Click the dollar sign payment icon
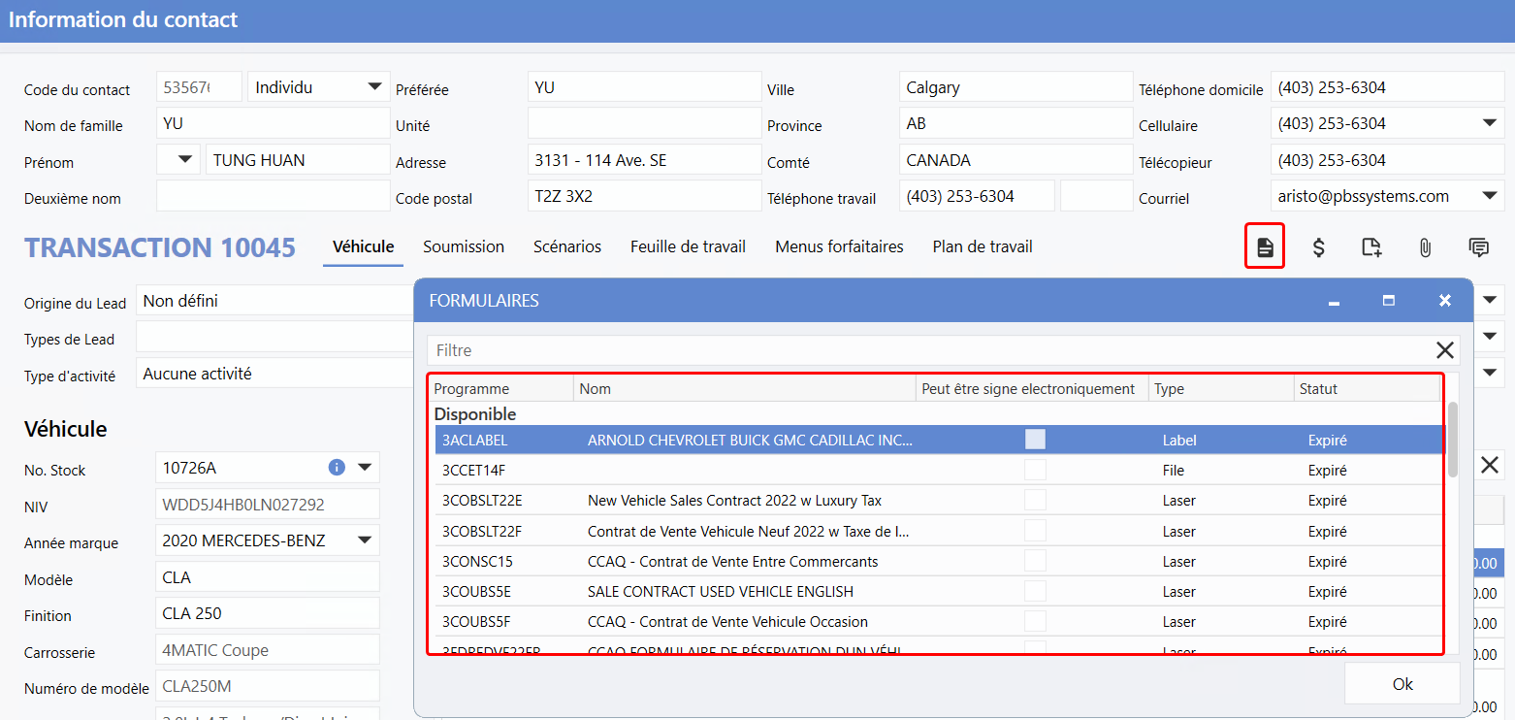 click(1318, 247)
